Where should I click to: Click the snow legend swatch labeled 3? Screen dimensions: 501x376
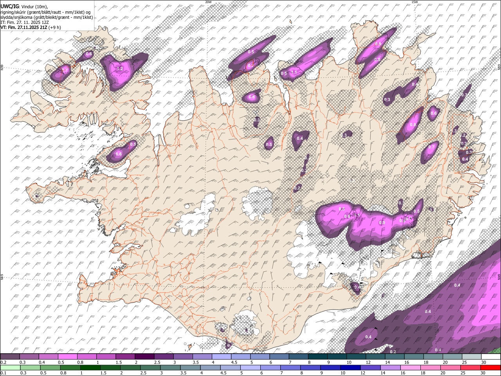pos(183,357)
